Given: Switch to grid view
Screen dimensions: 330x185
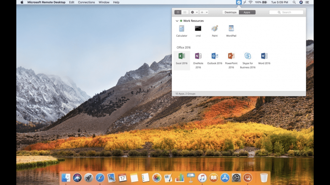Looking at the screenshot, I should 178,12.
